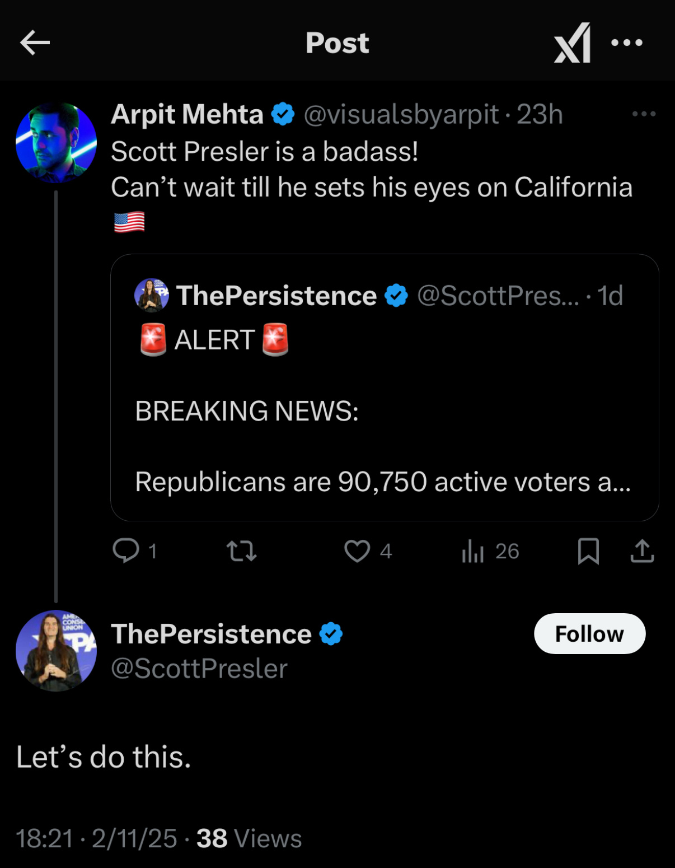
Task: Repost Arpit Mehta's post
Action: click(242, 551)
